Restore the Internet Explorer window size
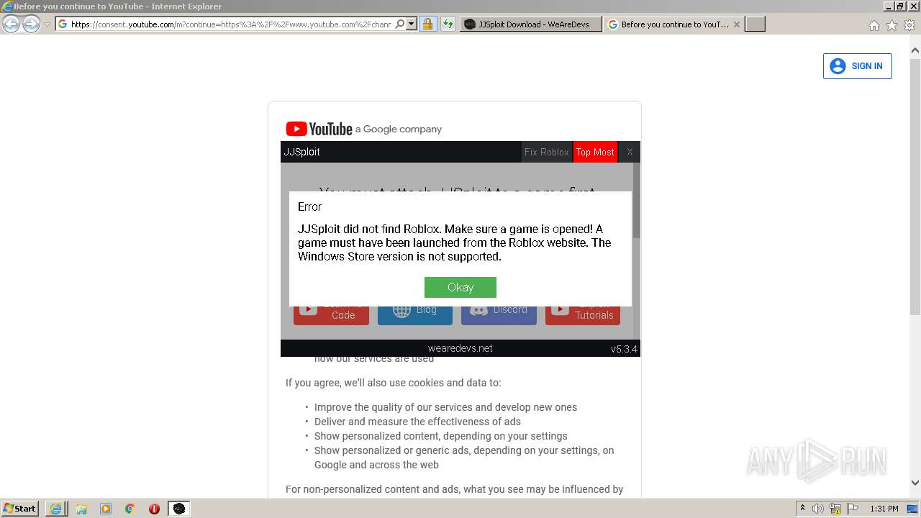 900,6
